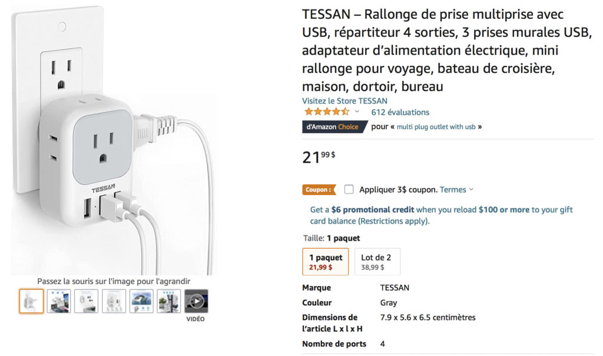The height and width of the screenshot is (356, 603).
Task: Expand the star rating breakdown chevron
Action: (x=357, y=112)
